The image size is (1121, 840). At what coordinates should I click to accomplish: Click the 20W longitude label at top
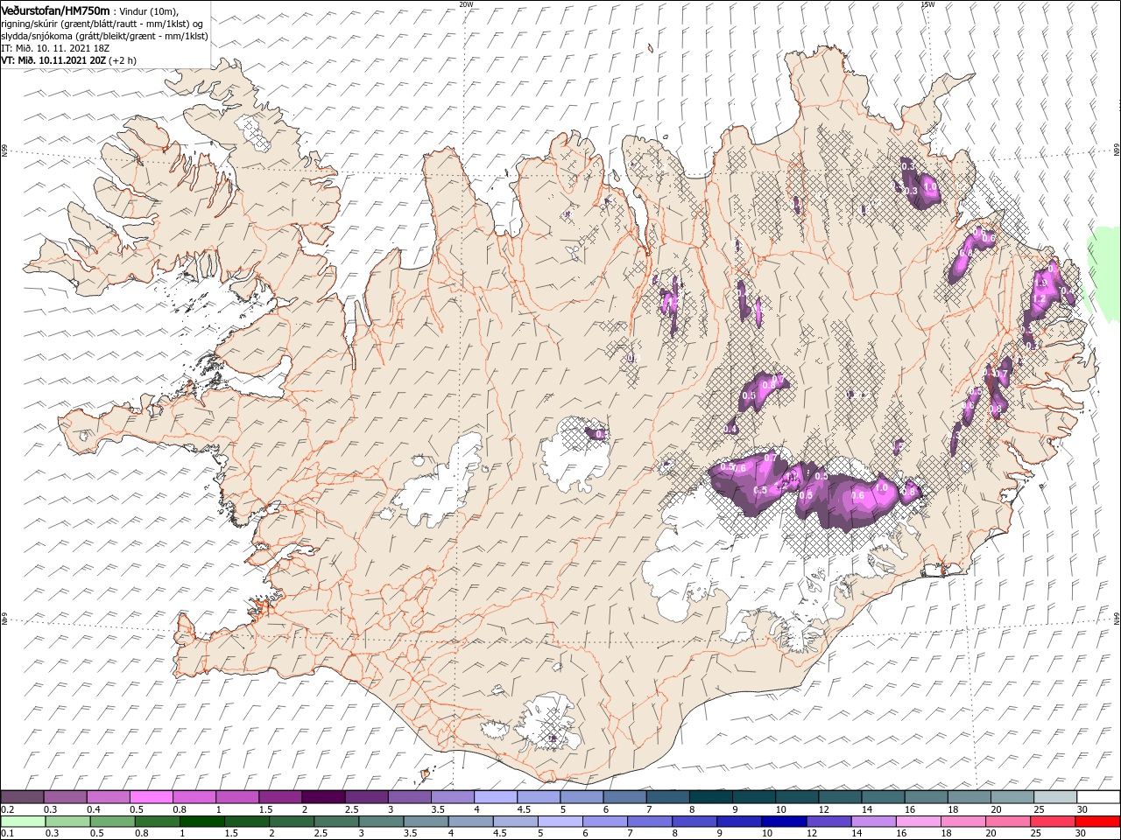tap(466, 4)
